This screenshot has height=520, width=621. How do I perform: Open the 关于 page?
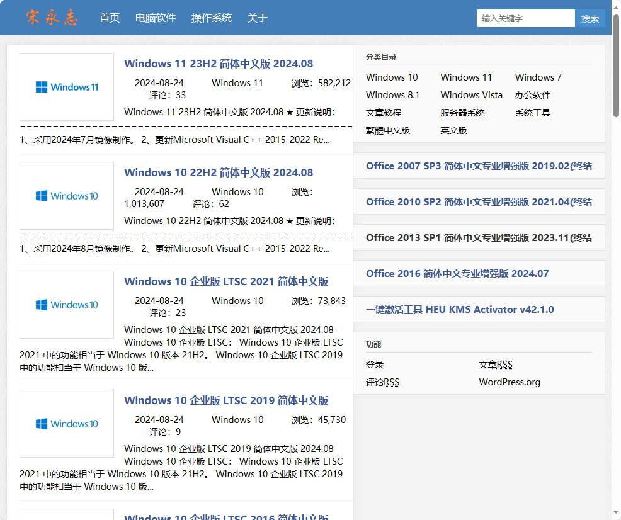click(258, 18)
